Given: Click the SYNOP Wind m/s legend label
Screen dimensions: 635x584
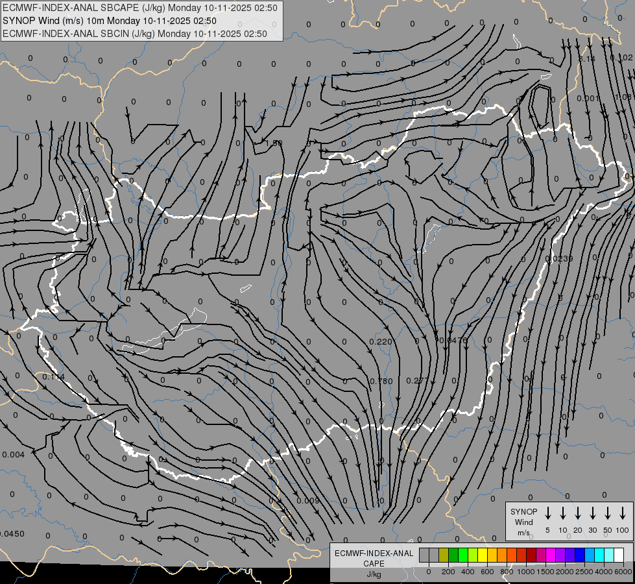Looking at the screenshot, I should [523, 522].
